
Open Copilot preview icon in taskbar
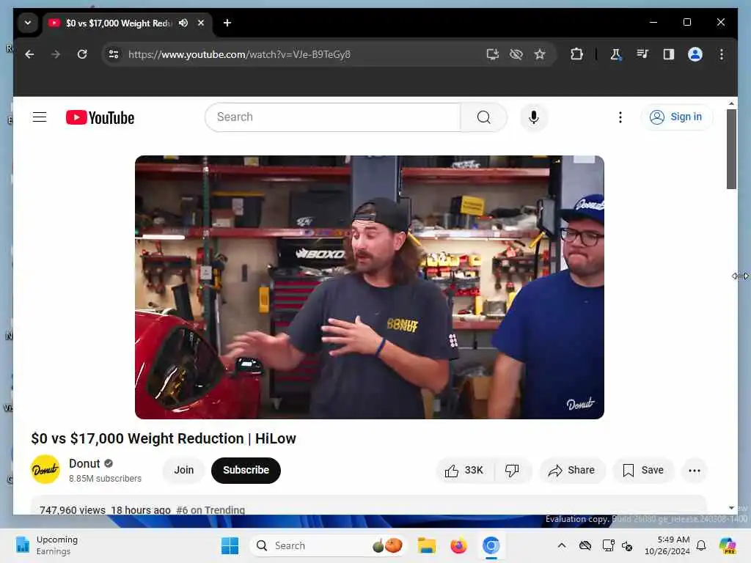(727, 545)
